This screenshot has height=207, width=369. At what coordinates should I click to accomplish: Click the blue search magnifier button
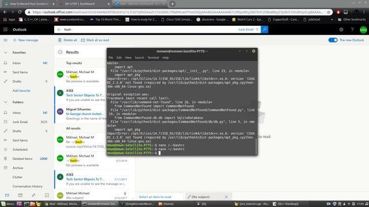pyautogui.click(x=265, y=29)
